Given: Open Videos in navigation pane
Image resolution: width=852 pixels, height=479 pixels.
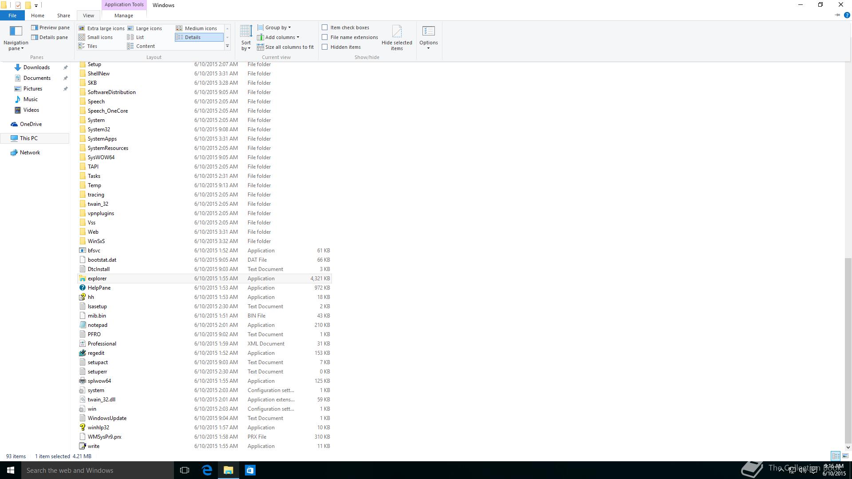Looking at the screenshot, I should [31, 110].
